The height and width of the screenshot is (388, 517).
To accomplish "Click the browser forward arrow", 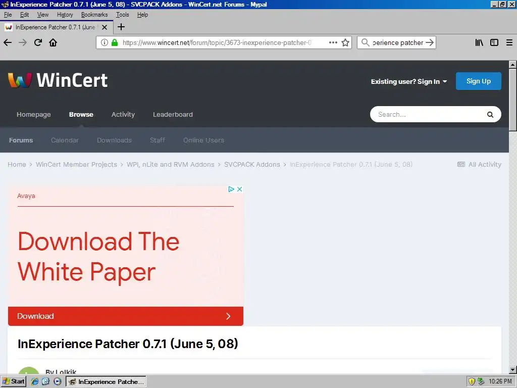I will click(x=22, y=42).
